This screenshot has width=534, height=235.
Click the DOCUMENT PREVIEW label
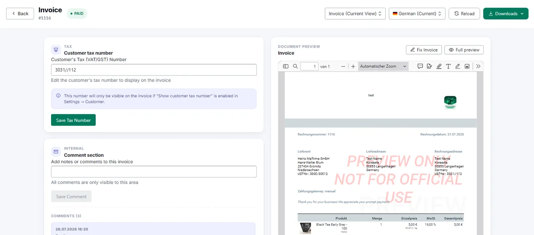coord(299,47)
